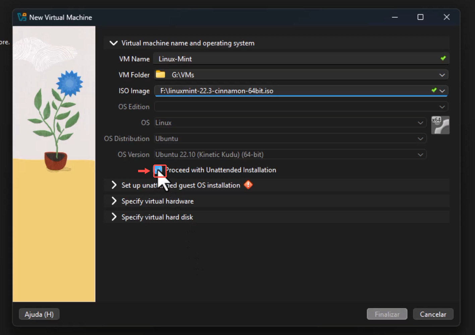Open the OS Version dropdown

(420, 154)
